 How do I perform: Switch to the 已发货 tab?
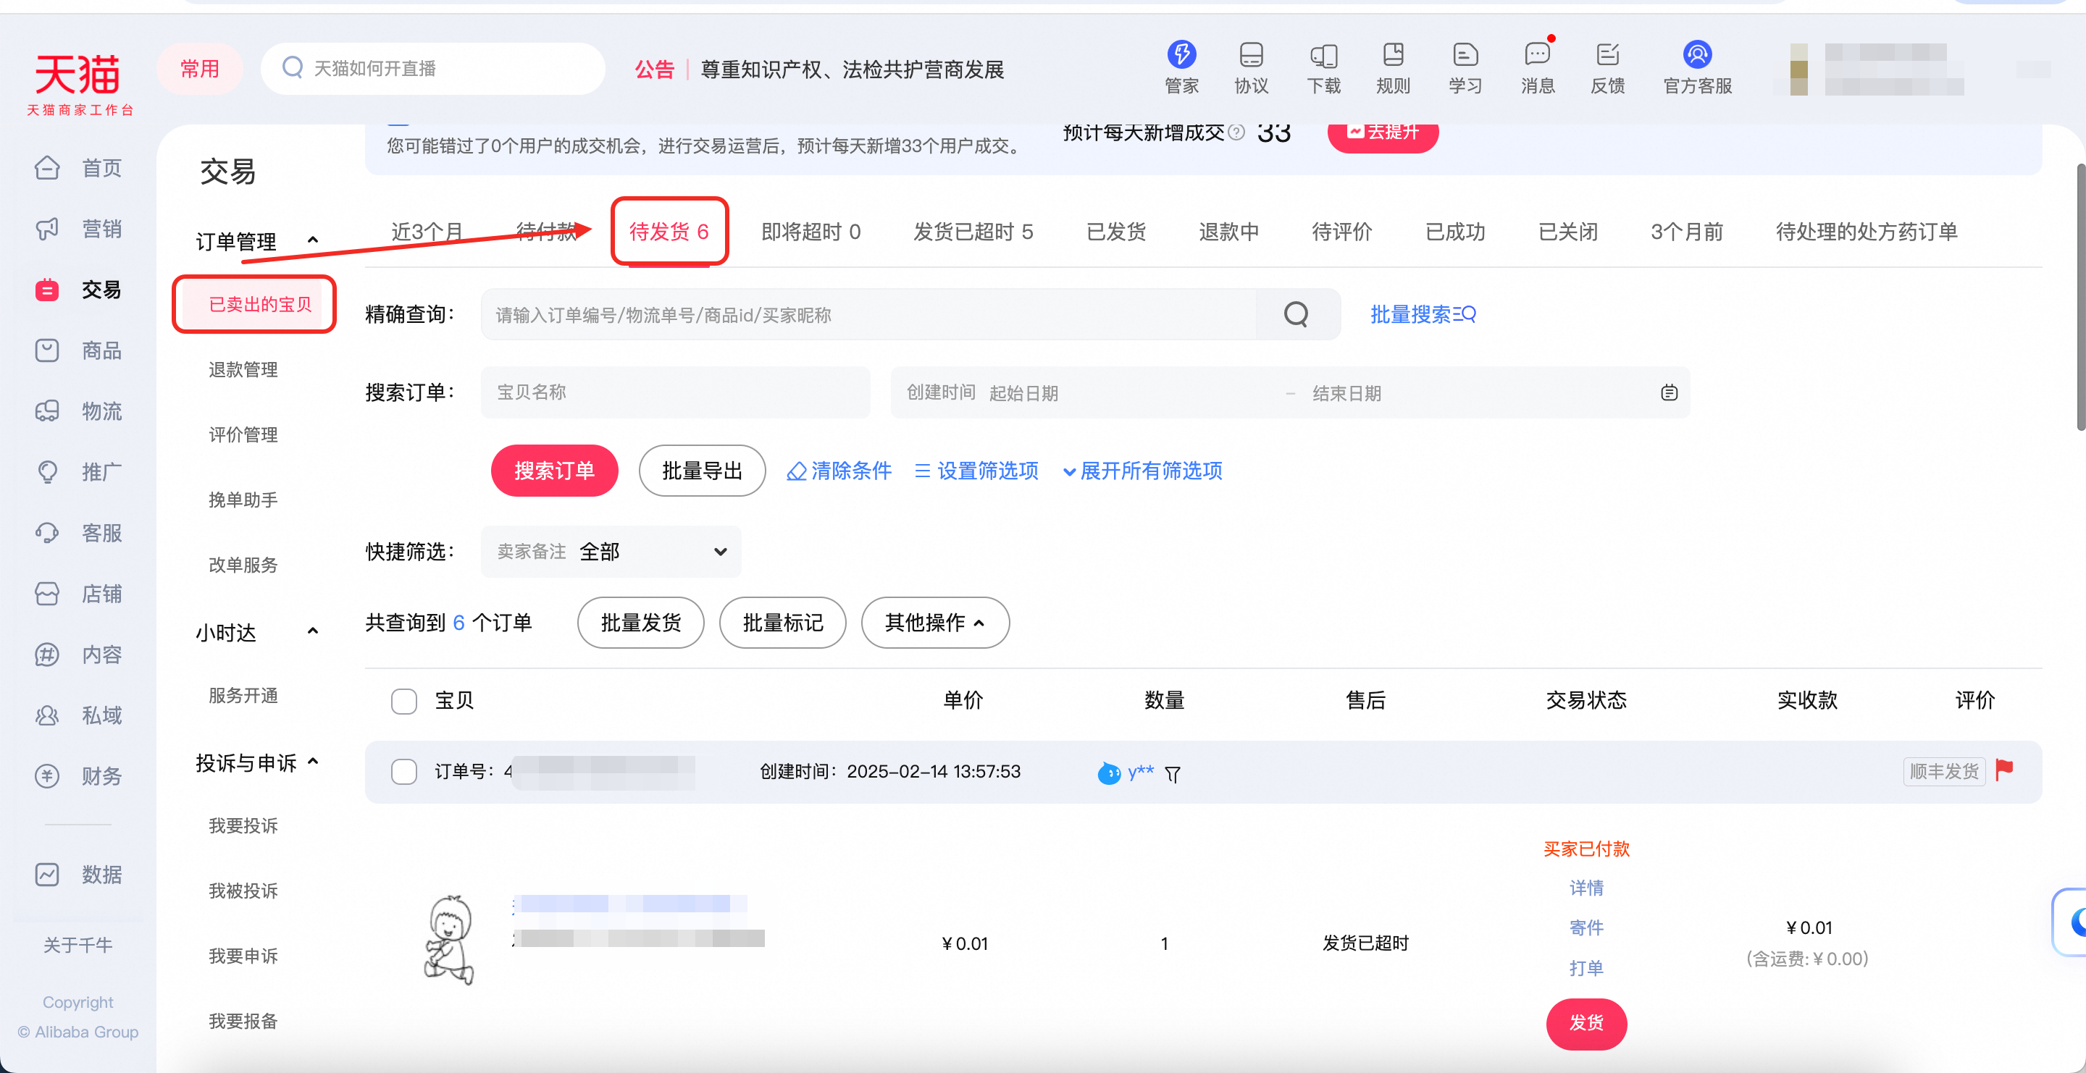click(x=1116, y=232)
